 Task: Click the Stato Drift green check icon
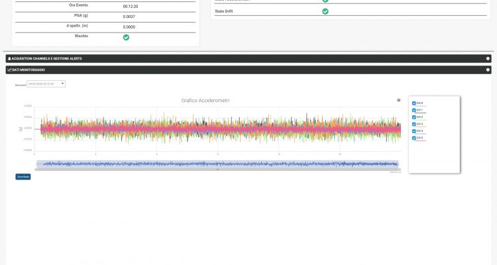325,11
